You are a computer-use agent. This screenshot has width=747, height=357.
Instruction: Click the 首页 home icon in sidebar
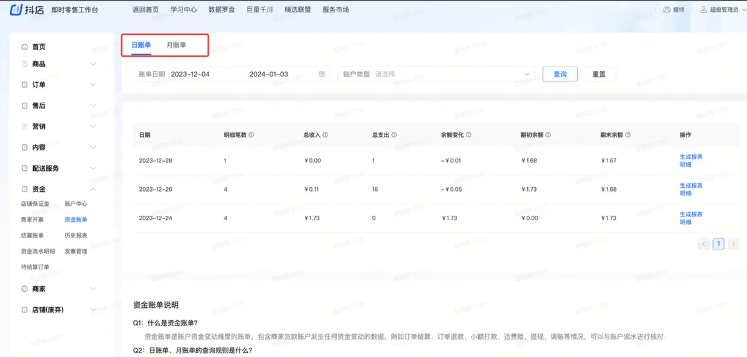24,47
